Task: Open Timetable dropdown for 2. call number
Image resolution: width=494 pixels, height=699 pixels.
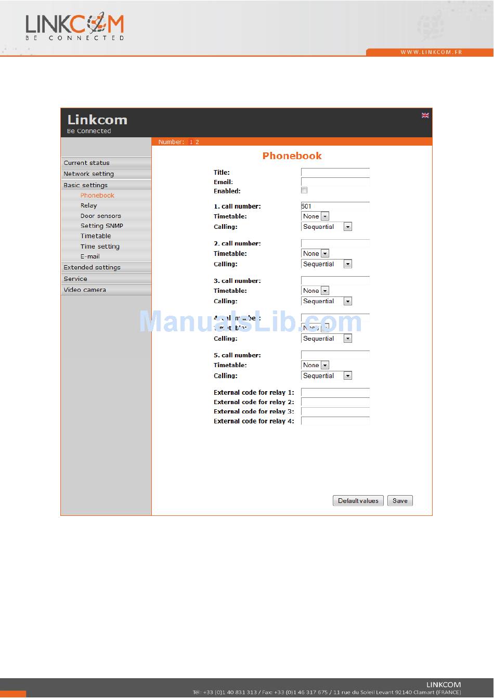Action: [x=315, y=254]
